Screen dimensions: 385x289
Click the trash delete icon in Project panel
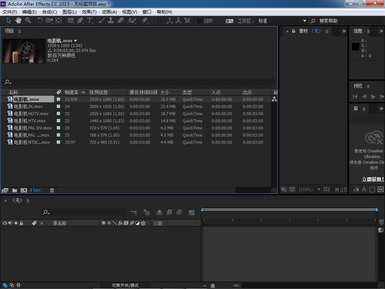(52, 190)
